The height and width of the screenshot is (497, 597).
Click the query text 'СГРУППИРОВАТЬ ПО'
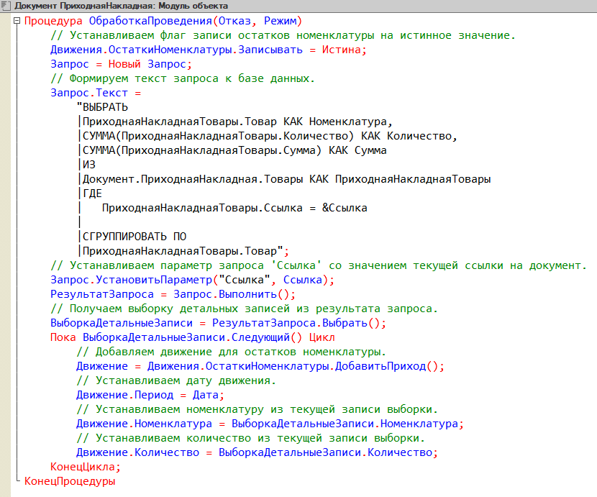click(135, 237)
